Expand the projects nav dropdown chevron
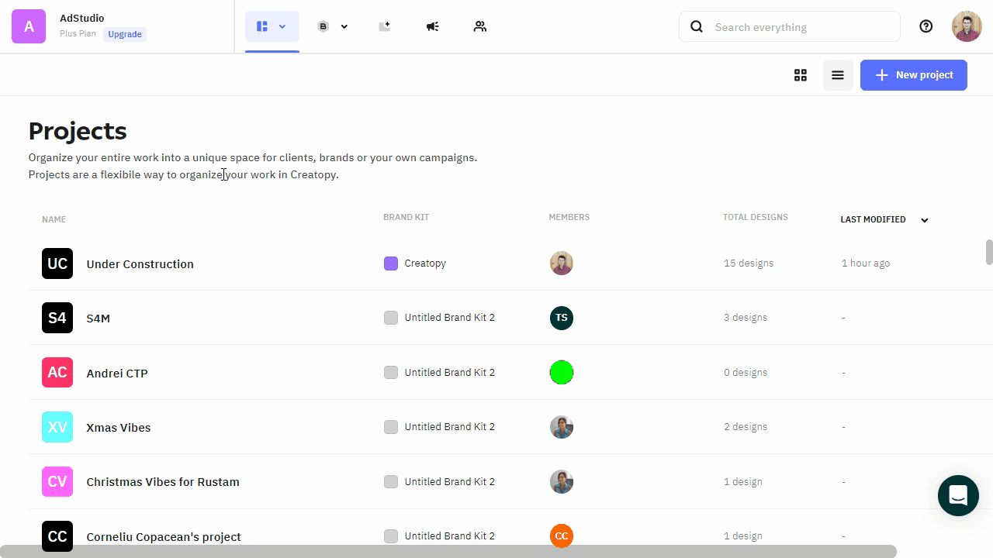993x558 pixels. coord(282,26)
